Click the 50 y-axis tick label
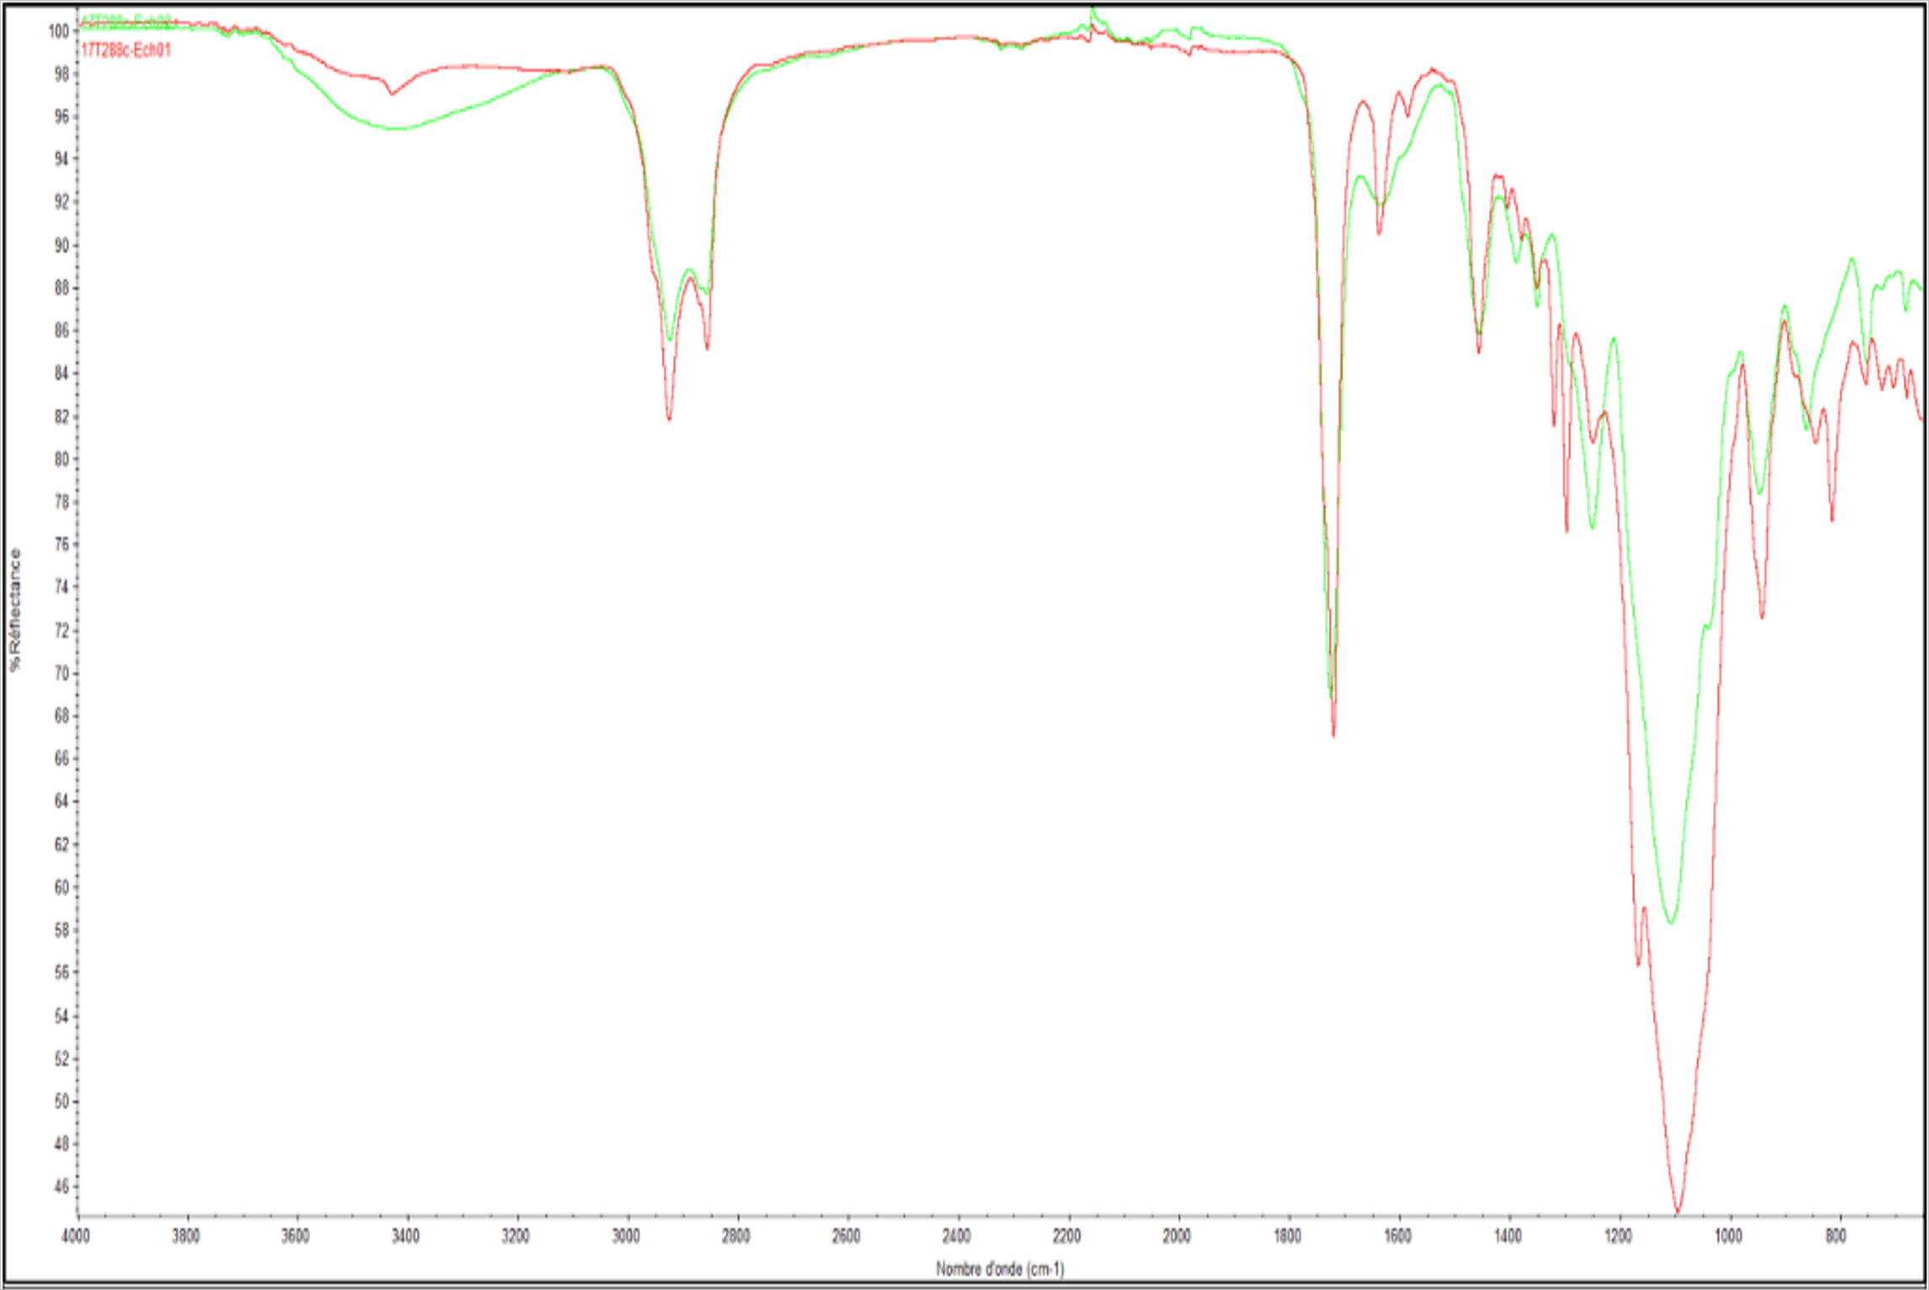1929x1290 pixels. pyautogui.click(x=62, y=1101)
